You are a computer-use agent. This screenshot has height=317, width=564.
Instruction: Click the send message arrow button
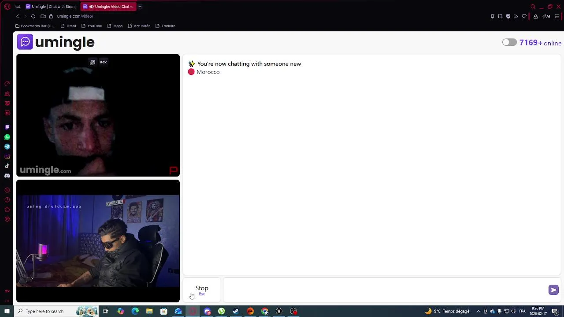[553, 290]
